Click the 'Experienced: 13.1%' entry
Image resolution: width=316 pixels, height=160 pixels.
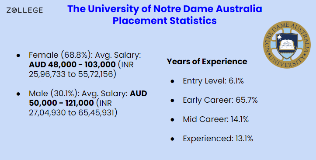click(218, 139)
